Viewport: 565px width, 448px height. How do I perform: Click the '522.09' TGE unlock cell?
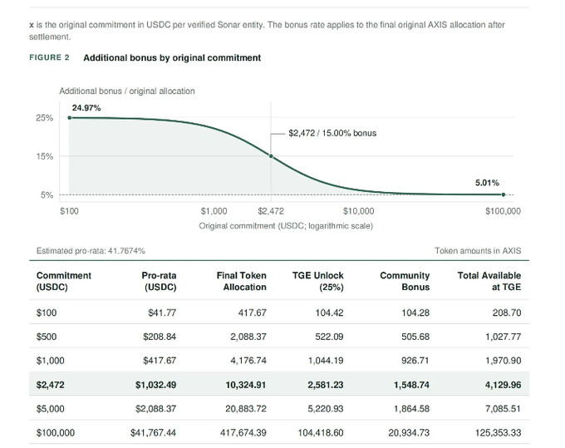click(329, 337)
